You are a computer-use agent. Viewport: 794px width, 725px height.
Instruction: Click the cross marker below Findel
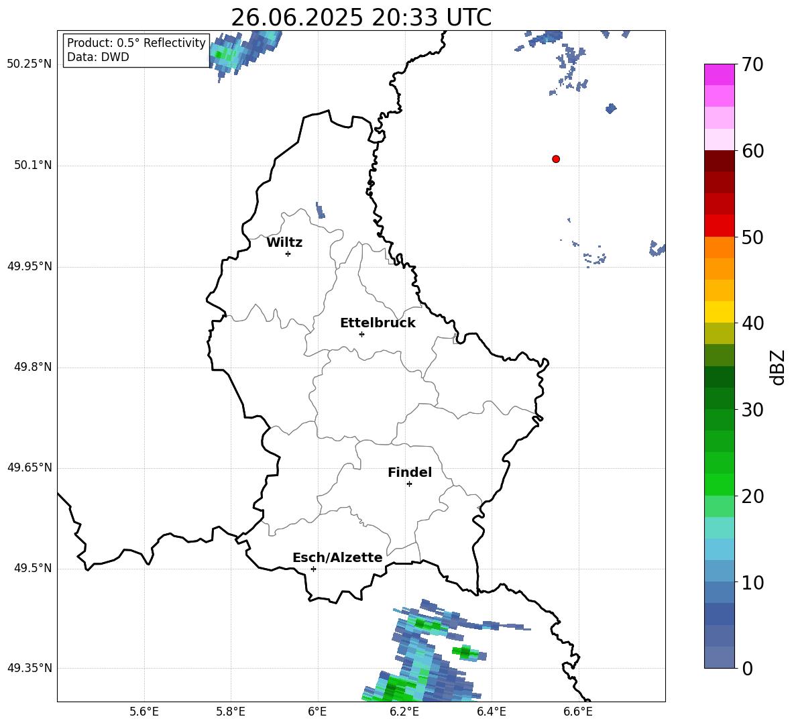[409, 484]
